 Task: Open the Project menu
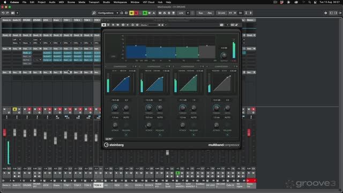pyautogui.click(x=42, y=2)
